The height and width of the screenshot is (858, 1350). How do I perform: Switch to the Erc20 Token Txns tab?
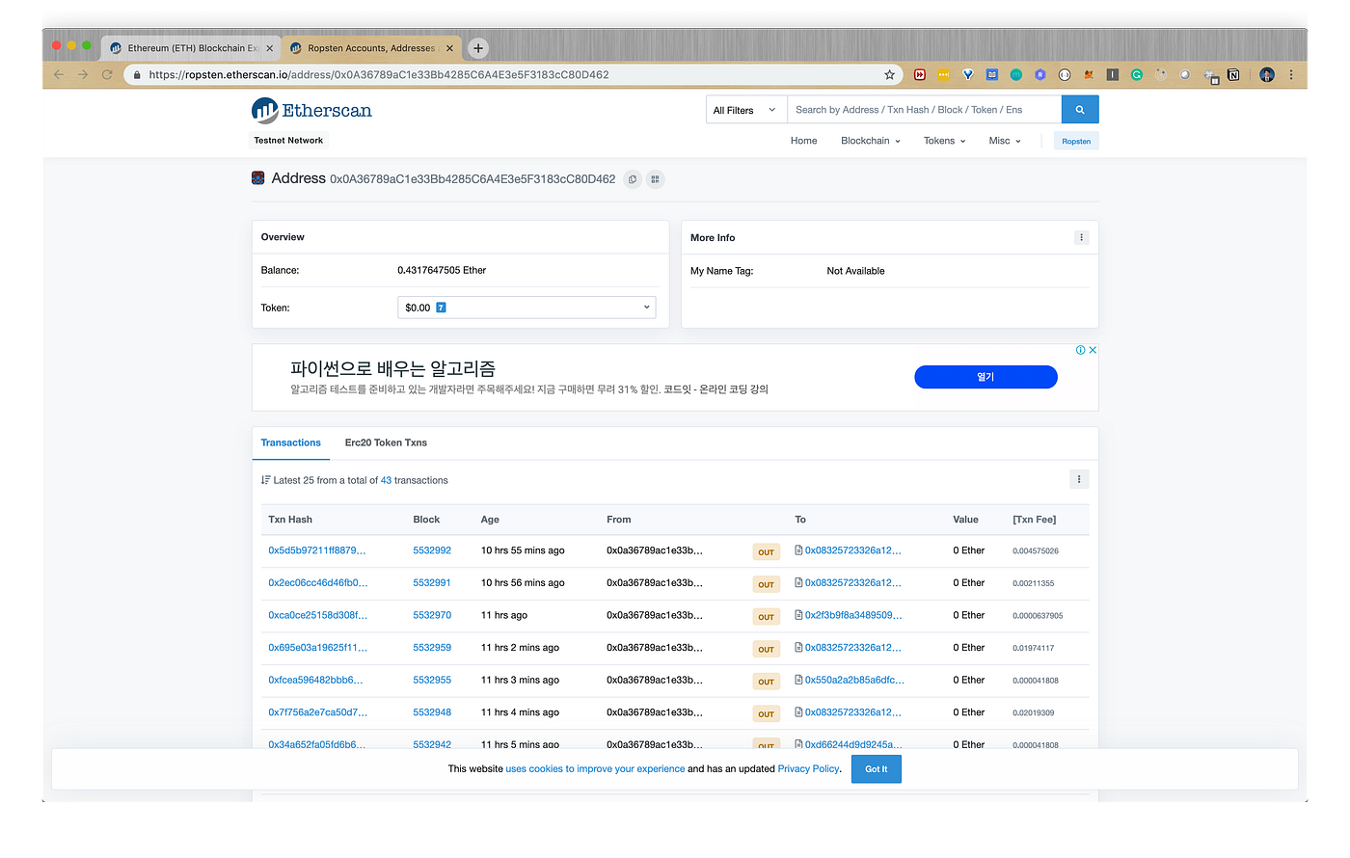pyautogui.click(x=386, y=442)
